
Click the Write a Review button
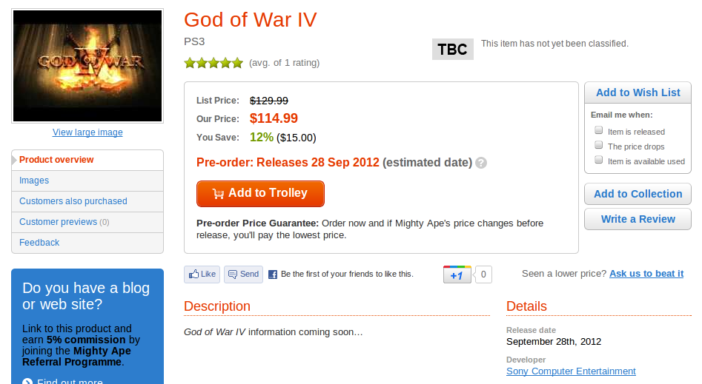[638, 219]
